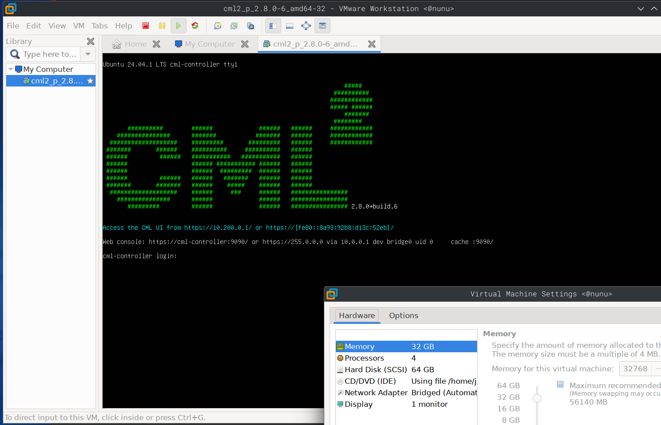Viewport: 661px width, 425px height.
Task: Click inside the VM console login prompt
Action: tap(140, 256)
